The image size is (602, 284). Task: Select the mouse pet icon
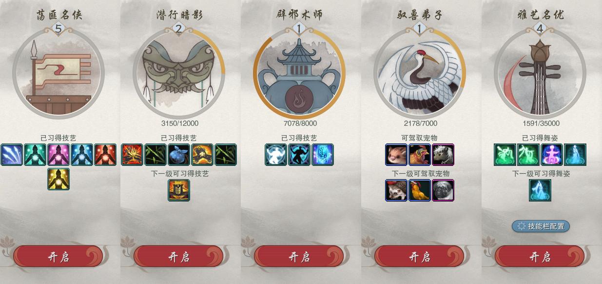click(x=396, y=155)
